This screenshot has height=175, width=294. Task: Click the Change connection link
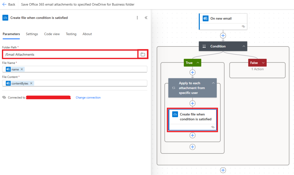88,98
